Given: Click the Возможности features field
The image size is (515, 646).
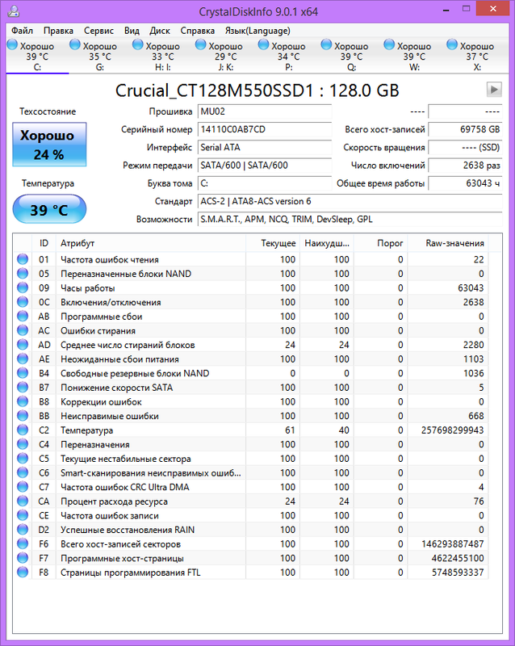Looking at the screenshot, I should (x=350, y=219).
